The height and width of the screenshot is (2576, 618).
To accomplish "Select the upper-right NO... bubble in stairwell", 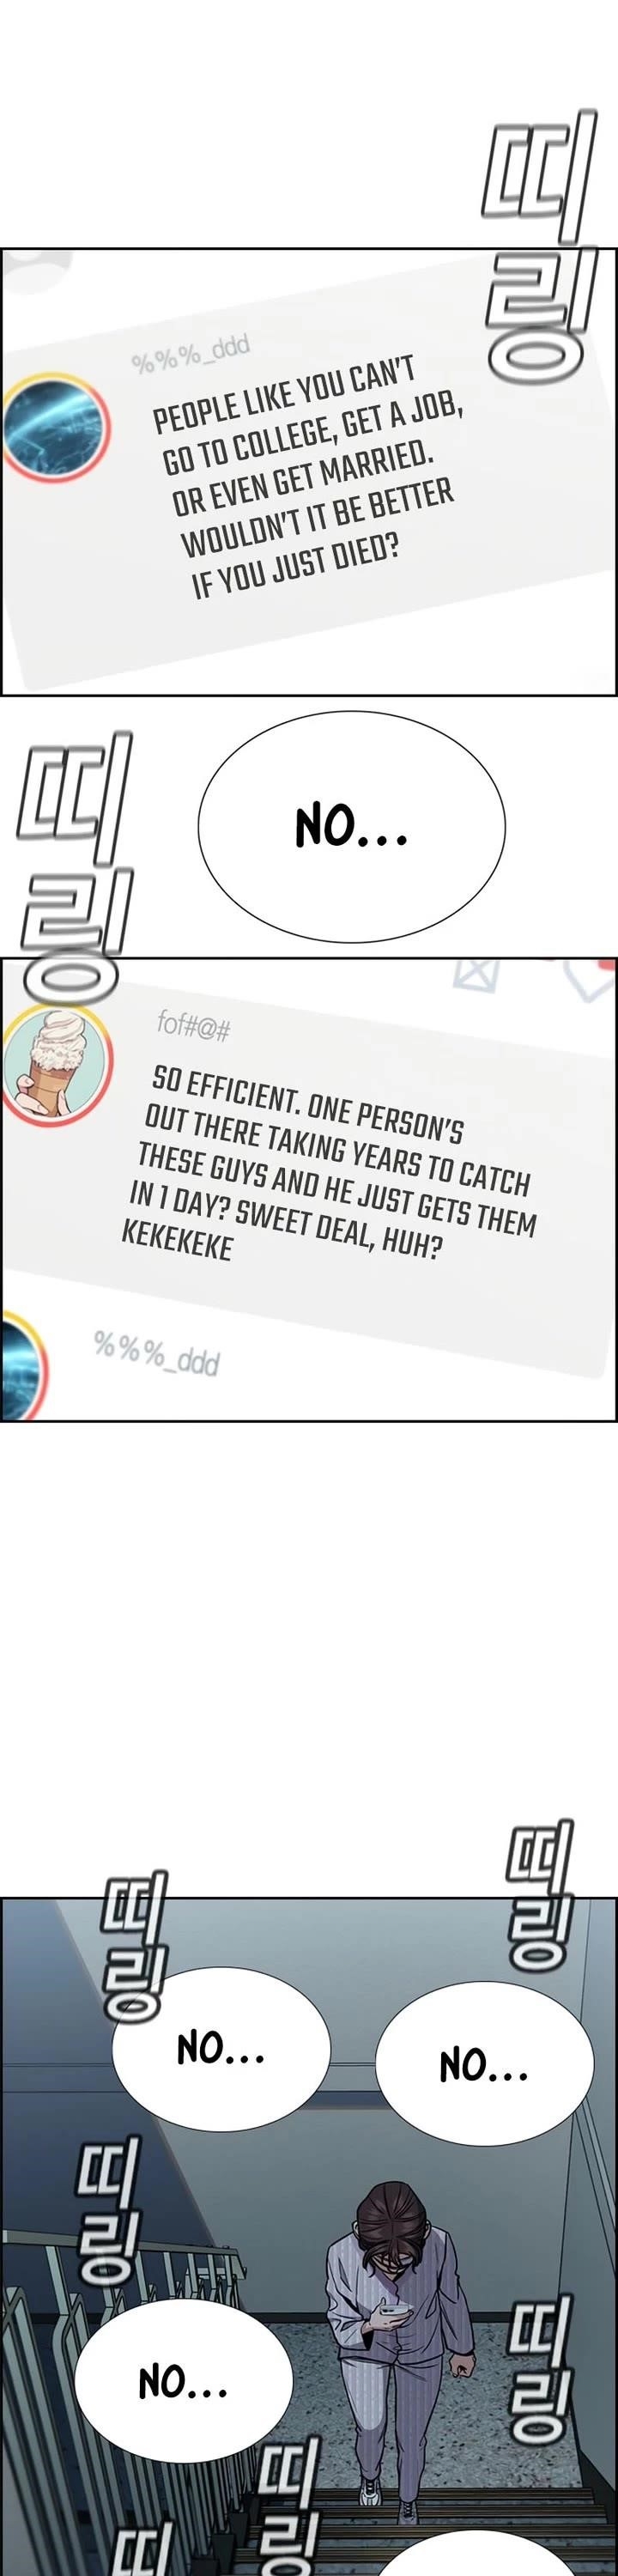I will [484, 2063].
